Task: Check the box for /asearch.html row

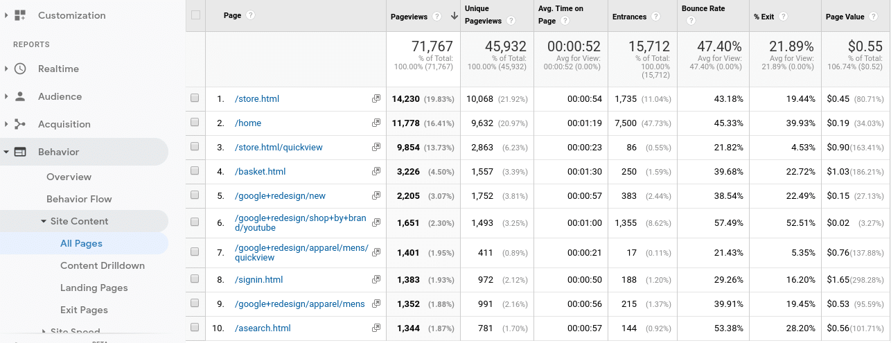Action: (x=195, y=328)
